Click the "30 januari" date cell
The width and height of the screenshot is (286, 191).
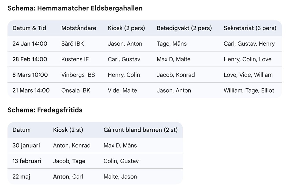(26, 145)
